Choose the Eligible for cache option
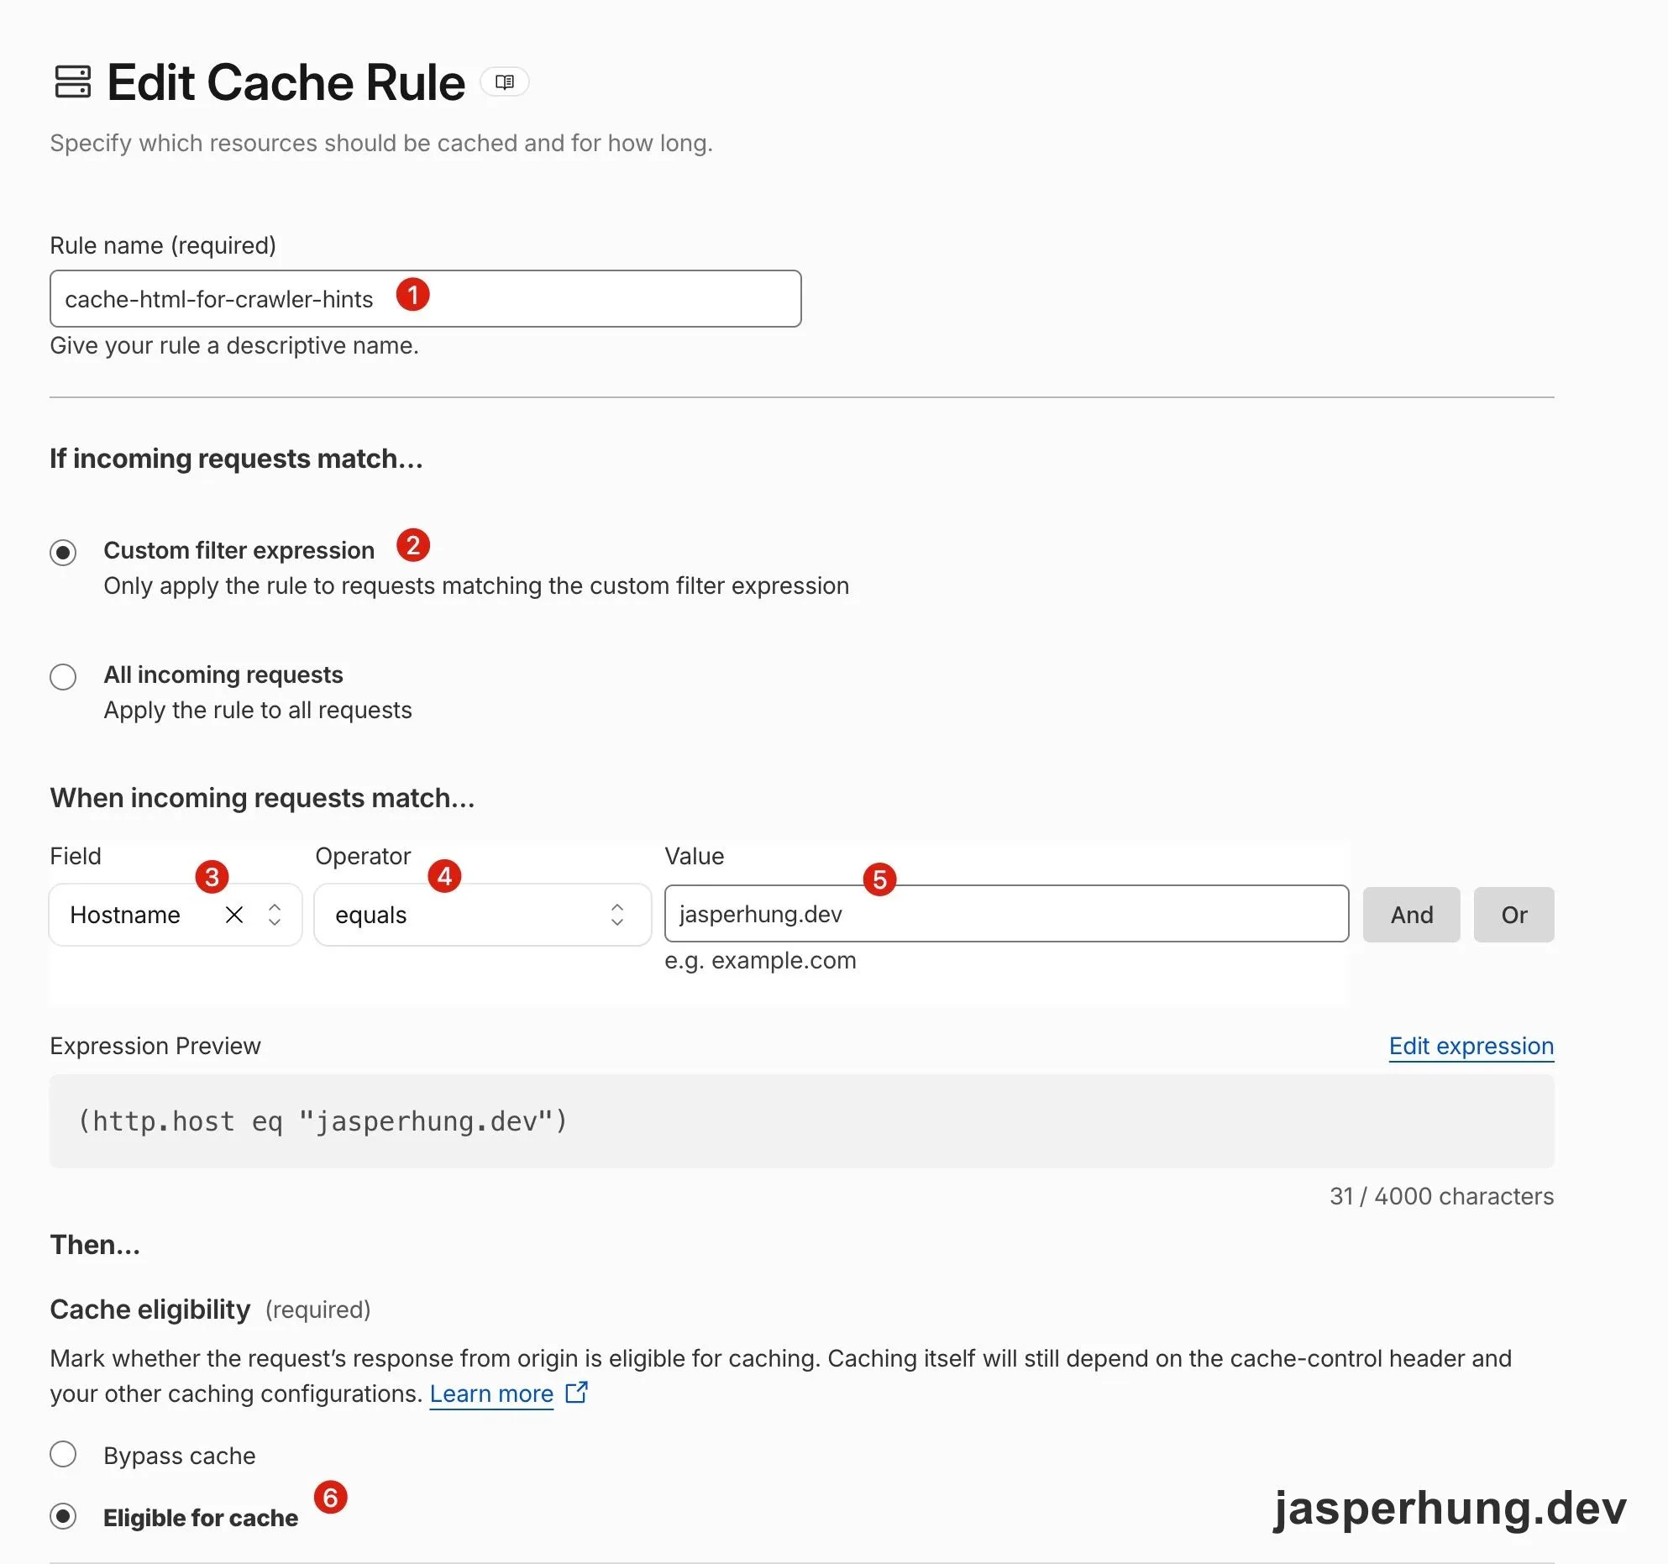The width and height of the screenshot is (1668, 1564). (63, 1517)
